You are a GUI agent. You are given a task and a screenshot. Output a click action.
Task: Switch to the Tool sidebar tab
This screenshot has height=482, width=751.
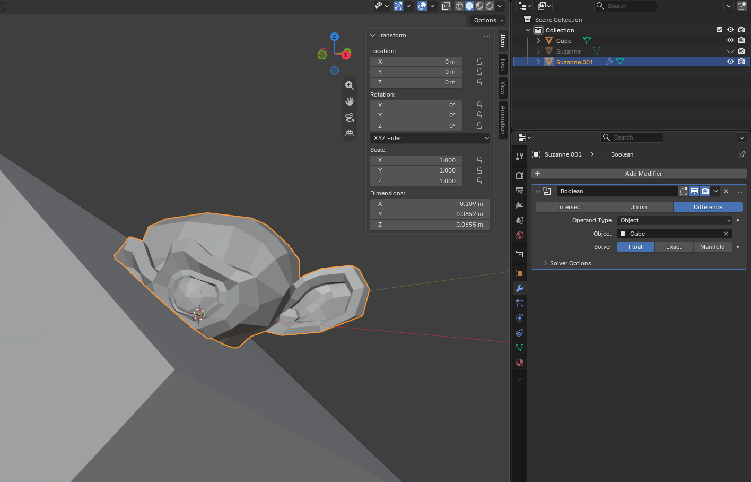coord(503,65)
